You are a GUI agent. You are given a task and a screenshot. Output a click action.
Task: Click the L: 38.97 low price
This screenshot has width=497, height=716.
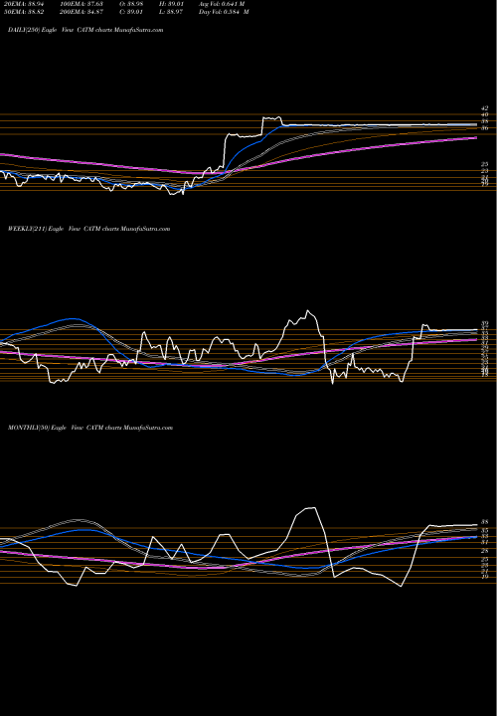[x=171, y=12]
